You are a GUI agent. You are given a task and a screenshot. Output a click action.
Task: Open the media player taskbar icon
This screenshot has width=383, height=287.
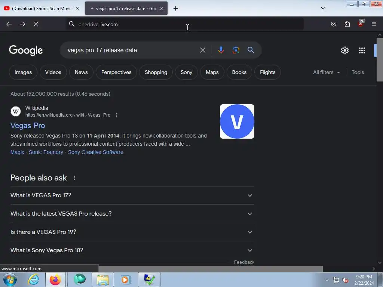click(126, 280)
